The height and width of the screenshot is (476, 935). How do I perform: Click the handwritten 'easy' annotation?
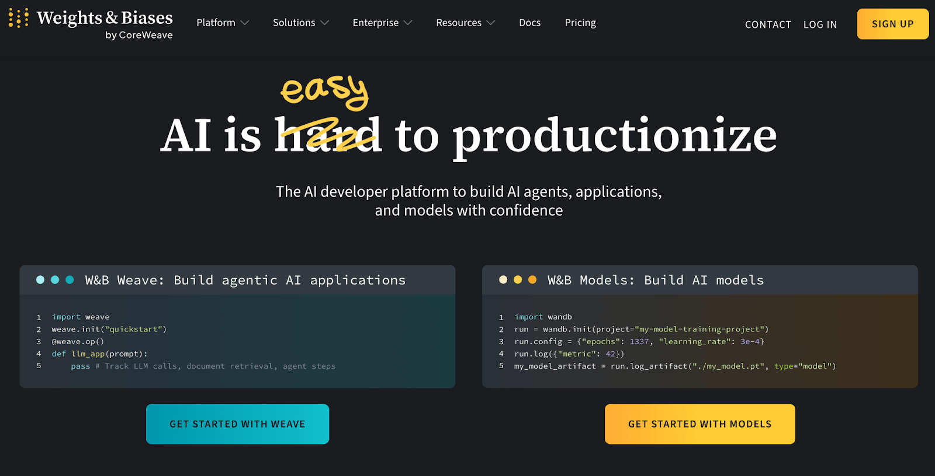coord(324,90)
